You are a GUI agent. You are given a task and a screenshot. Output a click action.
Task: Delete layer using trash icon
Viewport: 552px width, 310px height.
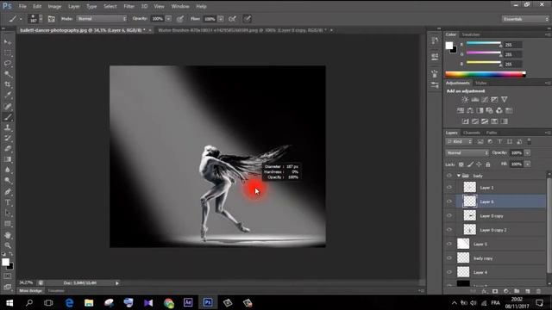click(538, 291)
